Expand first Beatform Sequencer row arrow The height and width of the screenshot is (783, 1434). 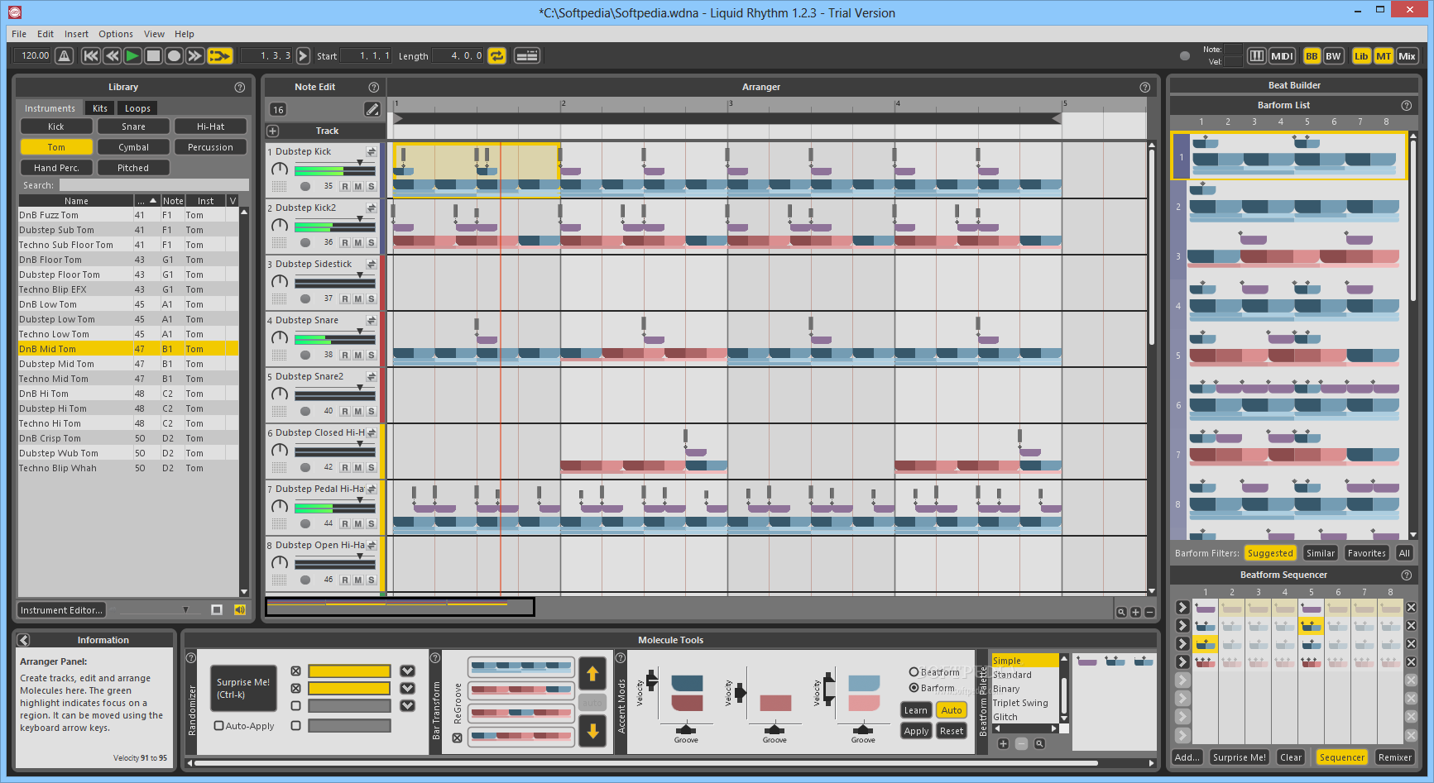[x=1182, y=608]
